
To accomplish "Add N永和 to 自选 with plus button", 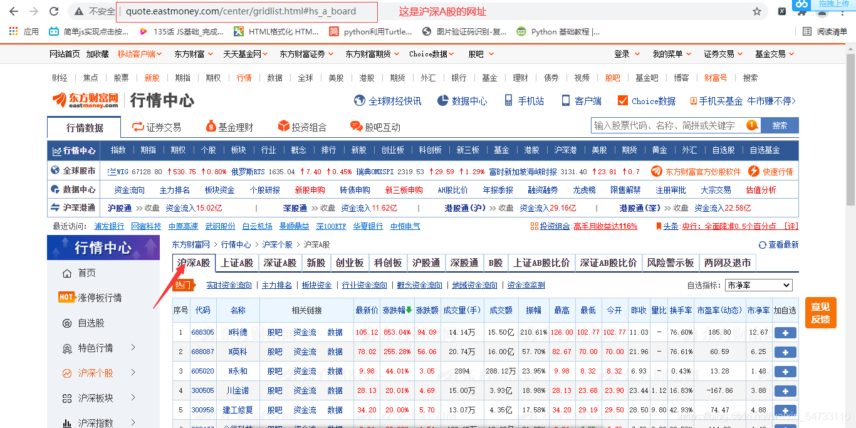I will click(785, 372).
